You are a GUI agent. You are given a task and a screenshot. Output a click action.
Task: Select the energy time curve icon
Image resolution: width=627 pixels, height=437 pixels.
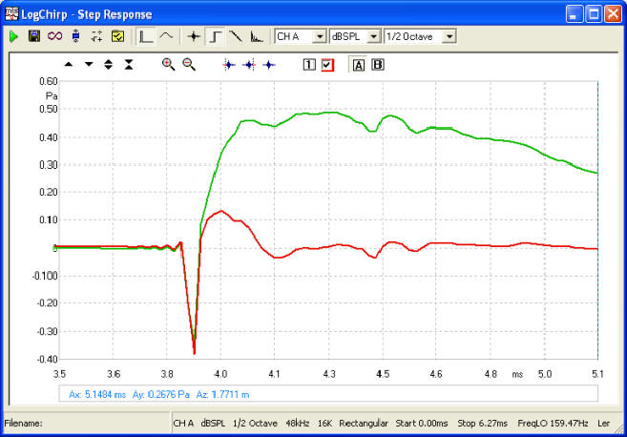tap(257, 37)
